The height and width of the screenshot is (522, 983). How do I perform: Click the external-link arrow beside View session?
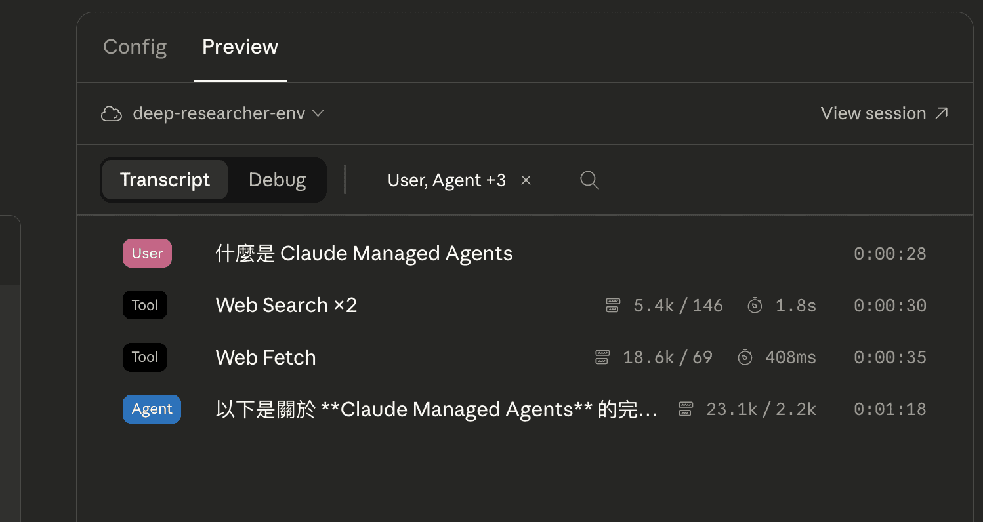pos(941,113)
